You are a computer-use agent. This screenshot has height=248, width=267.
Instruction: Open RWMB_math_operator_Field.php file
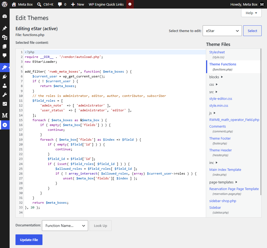click(x=234, y=120)
